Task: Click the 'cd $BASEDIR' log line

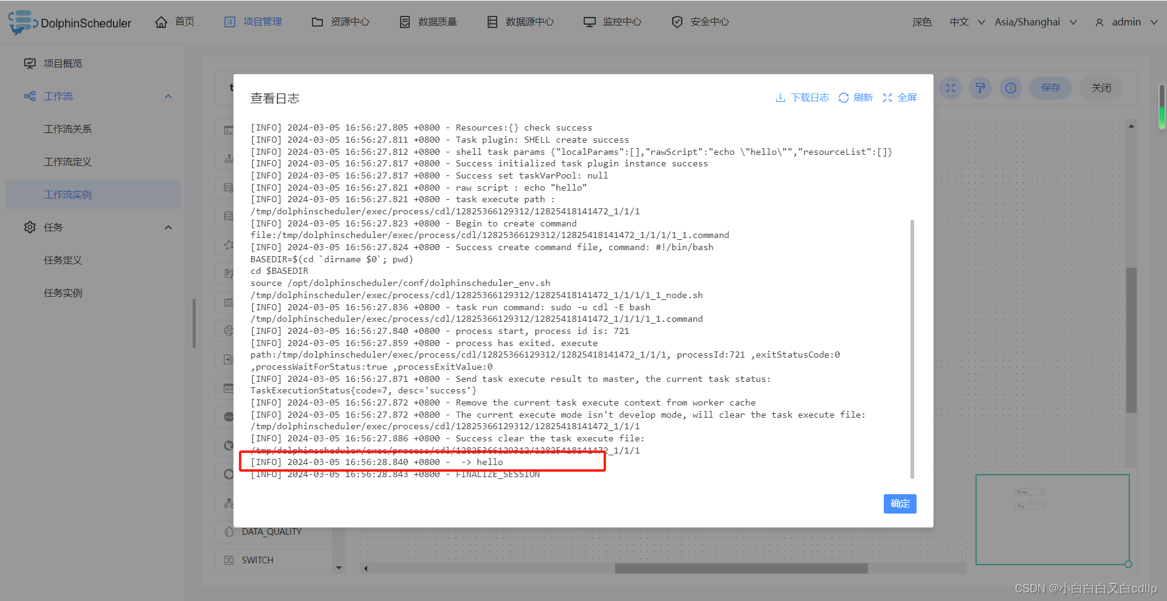Action: tap(279, 271)
